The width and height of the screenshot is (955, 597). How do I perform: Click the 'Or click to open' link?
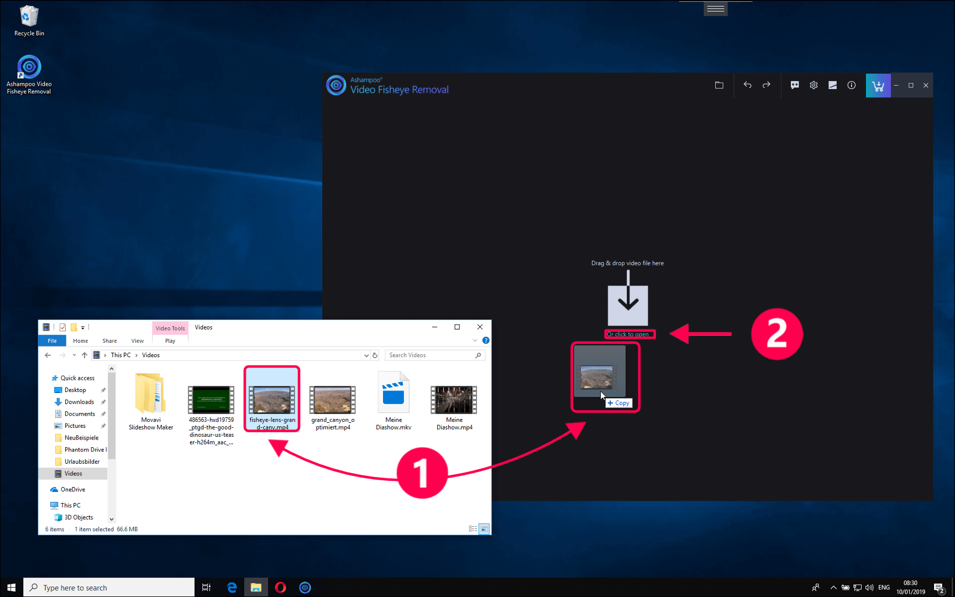(x=628, y=334)
